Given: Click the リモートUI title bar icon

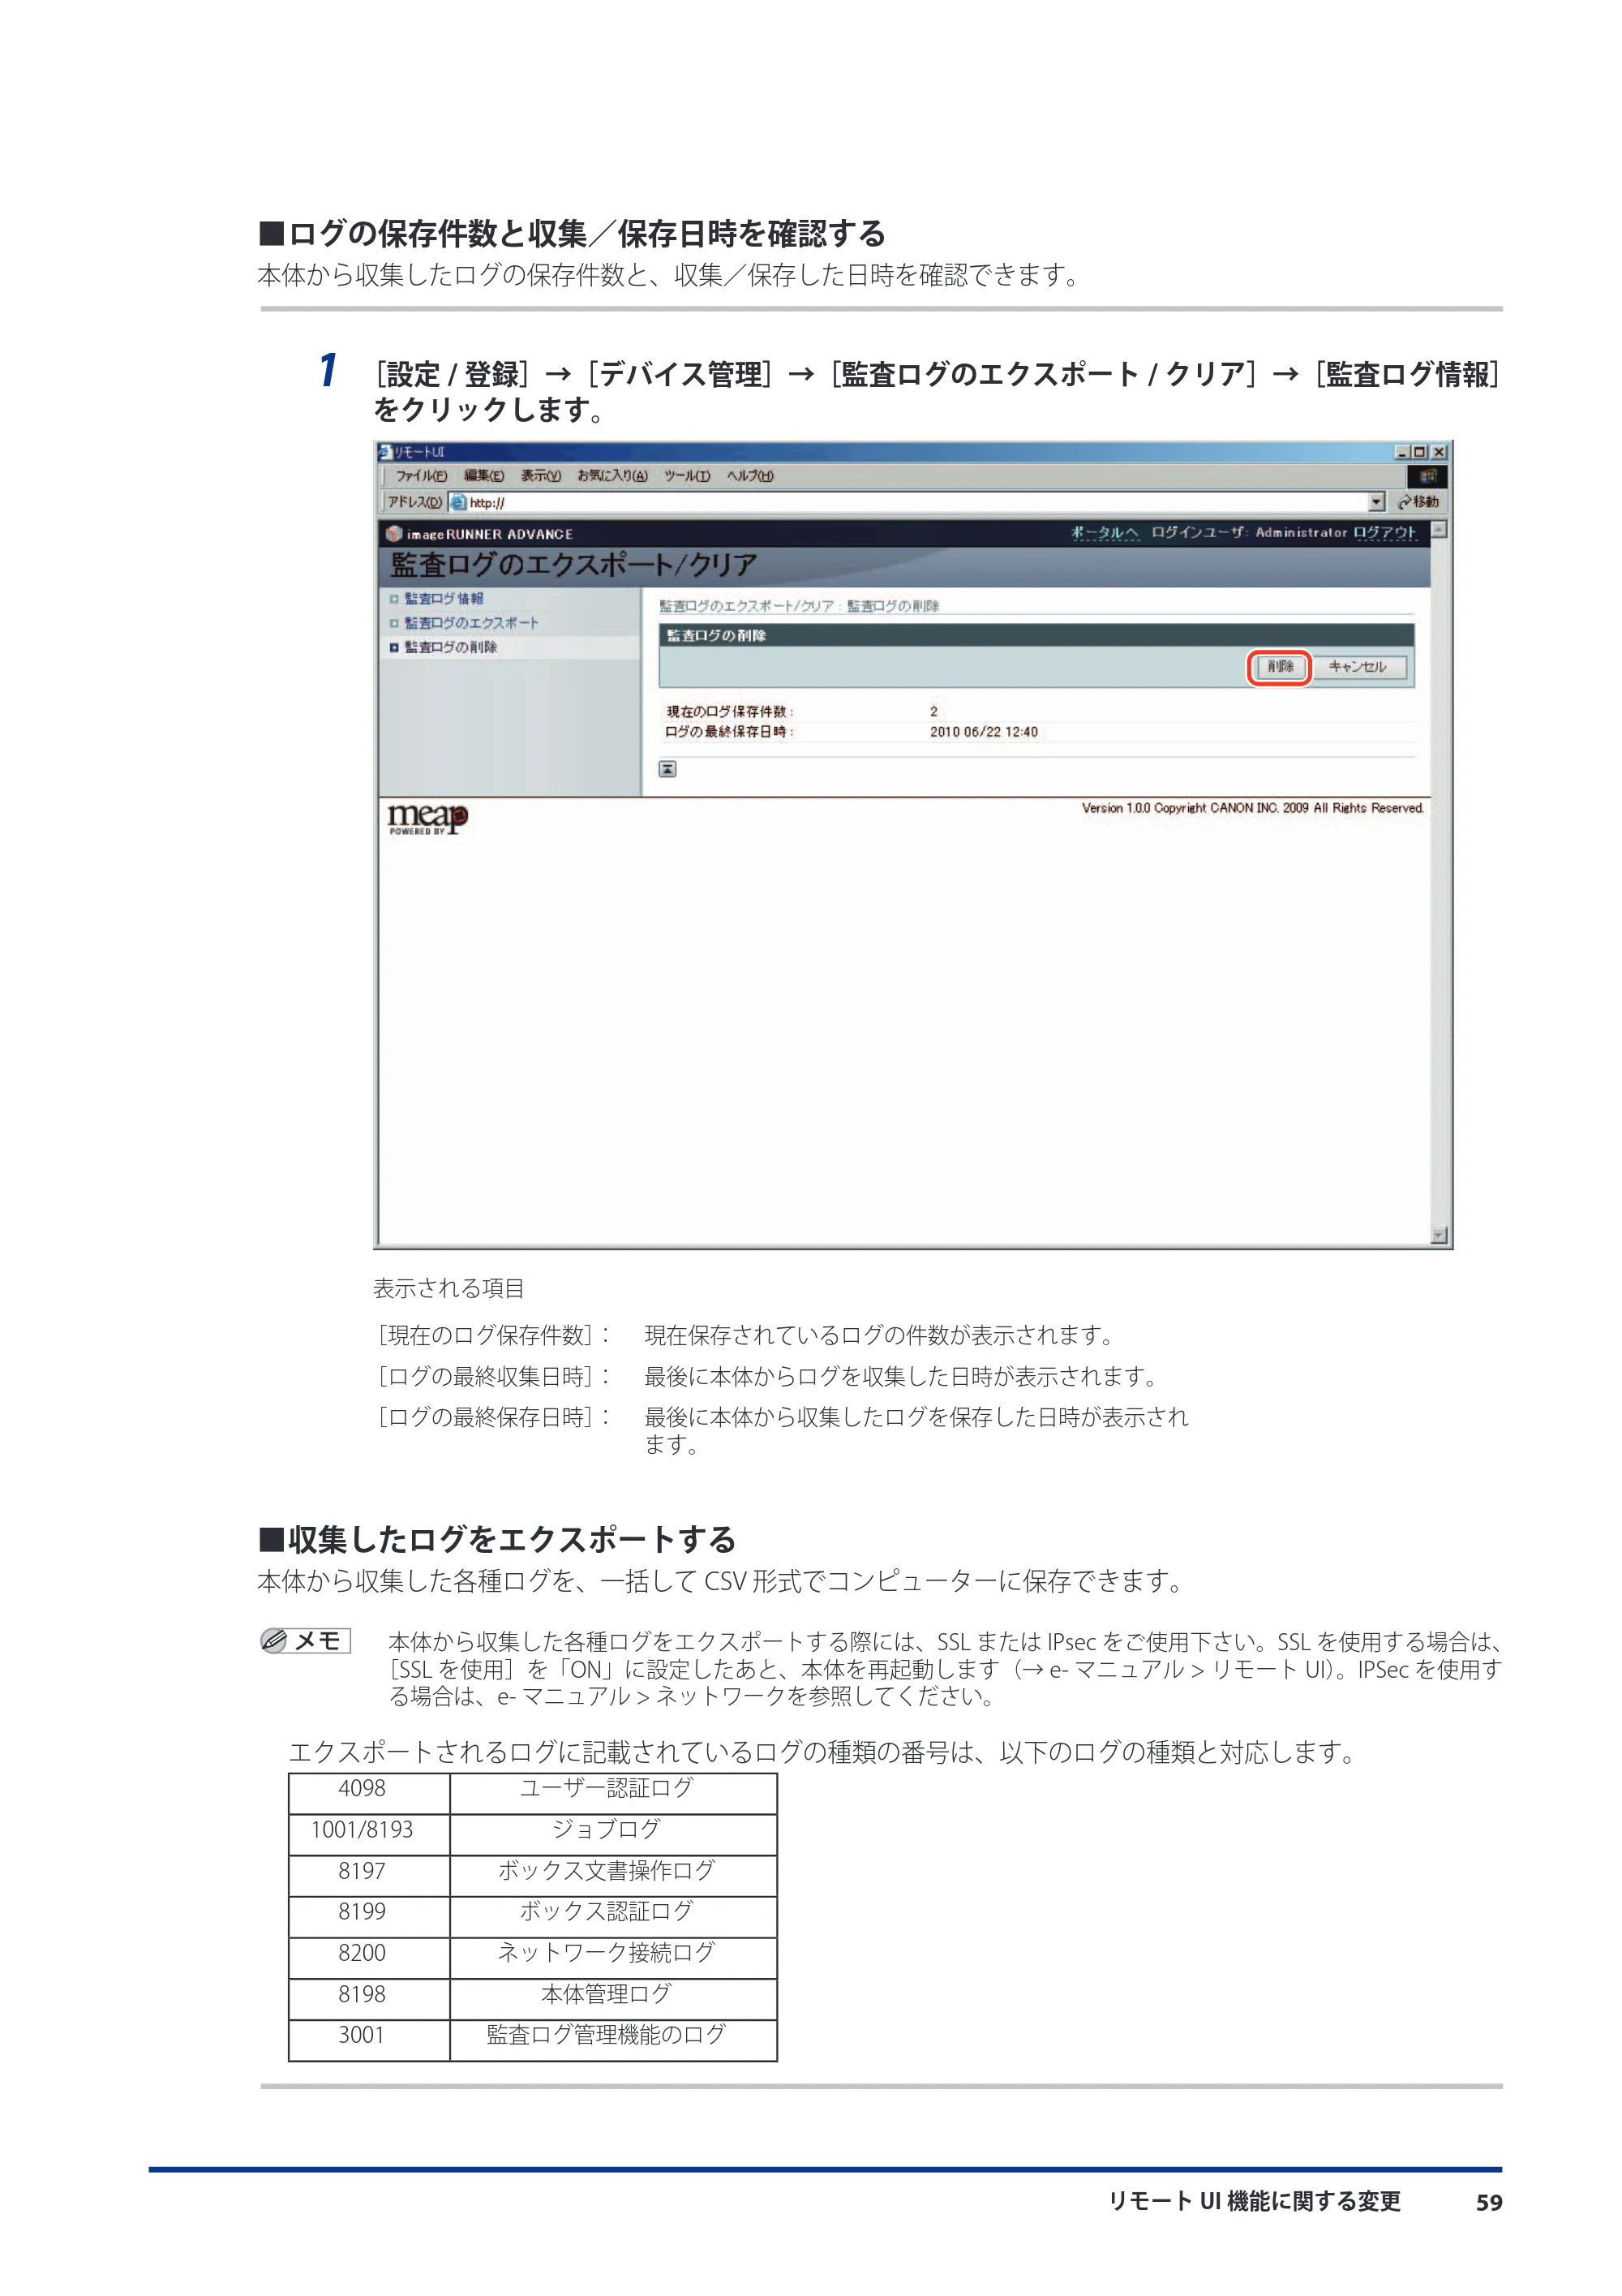Looking at the screenshot, I should [x=386, y=452].
